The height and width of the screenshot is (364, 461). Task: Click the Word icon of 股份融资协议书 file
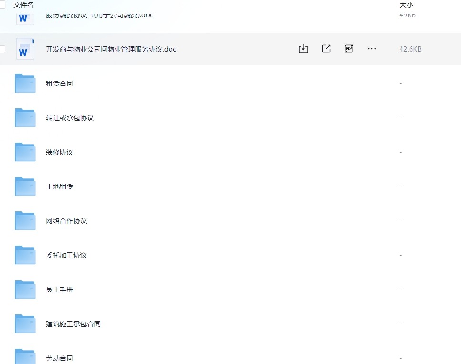25,19
